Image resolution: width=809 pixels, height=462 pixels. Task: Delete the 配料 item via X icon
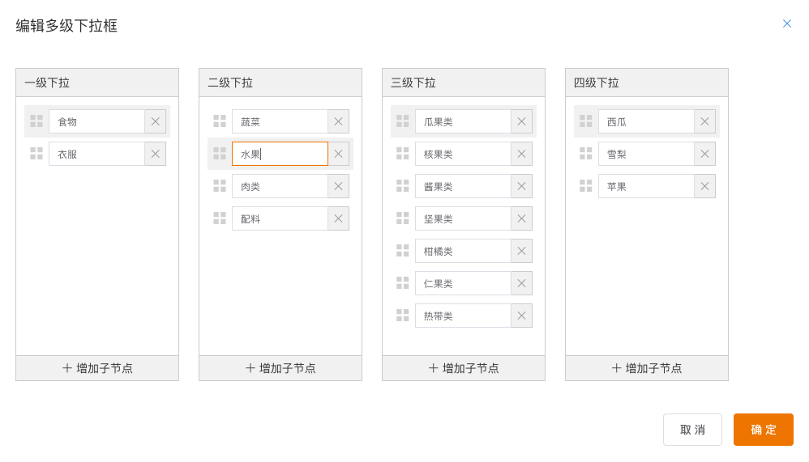coord(339,218)
